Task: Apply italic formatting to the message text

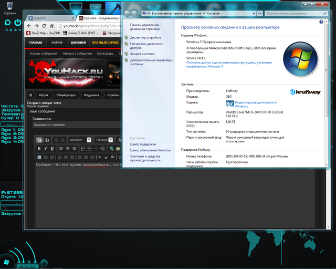Action: 46,149
